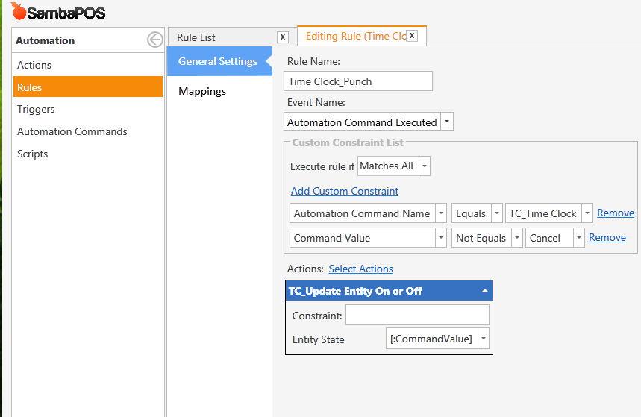Close the Rule List tab
Image resolution: width=641 pixels, height=417 pixels.
point(282,37)
